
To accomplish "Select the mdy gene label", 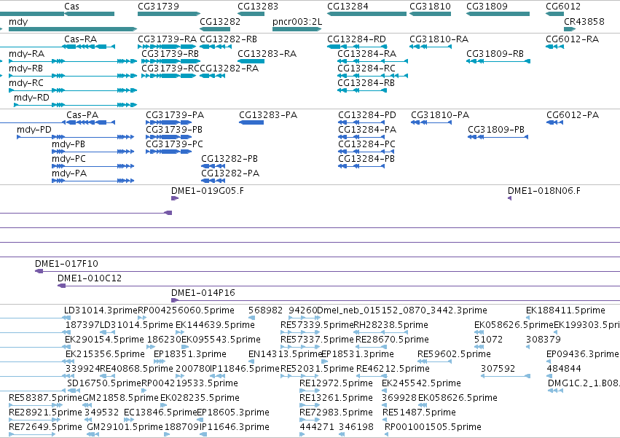I will tap(18, 21).
